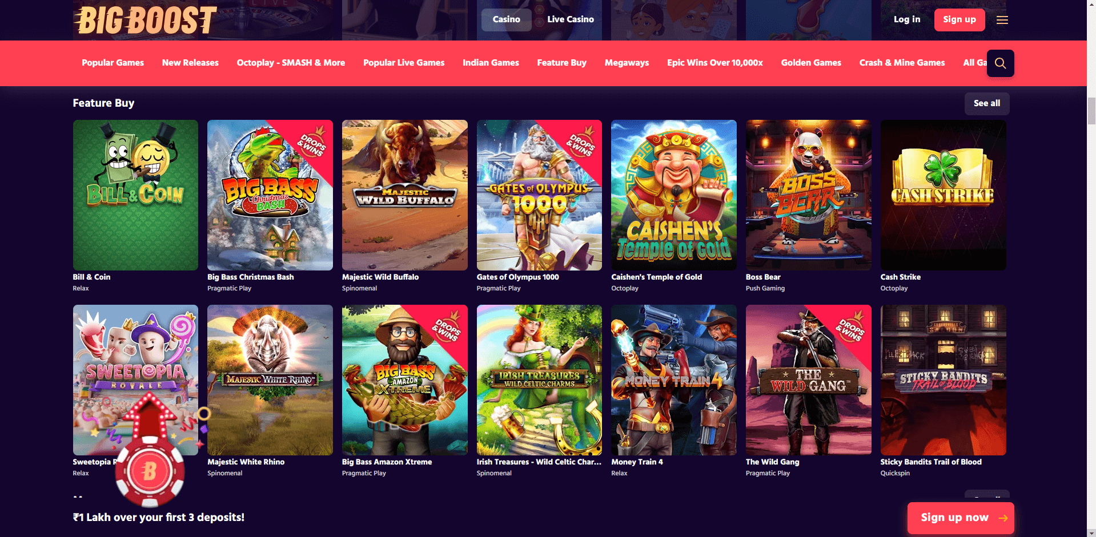The height and width of the screenshot is (537, 1096).
Task: Open the Popular Games category
Action: [x=113, y=63]
